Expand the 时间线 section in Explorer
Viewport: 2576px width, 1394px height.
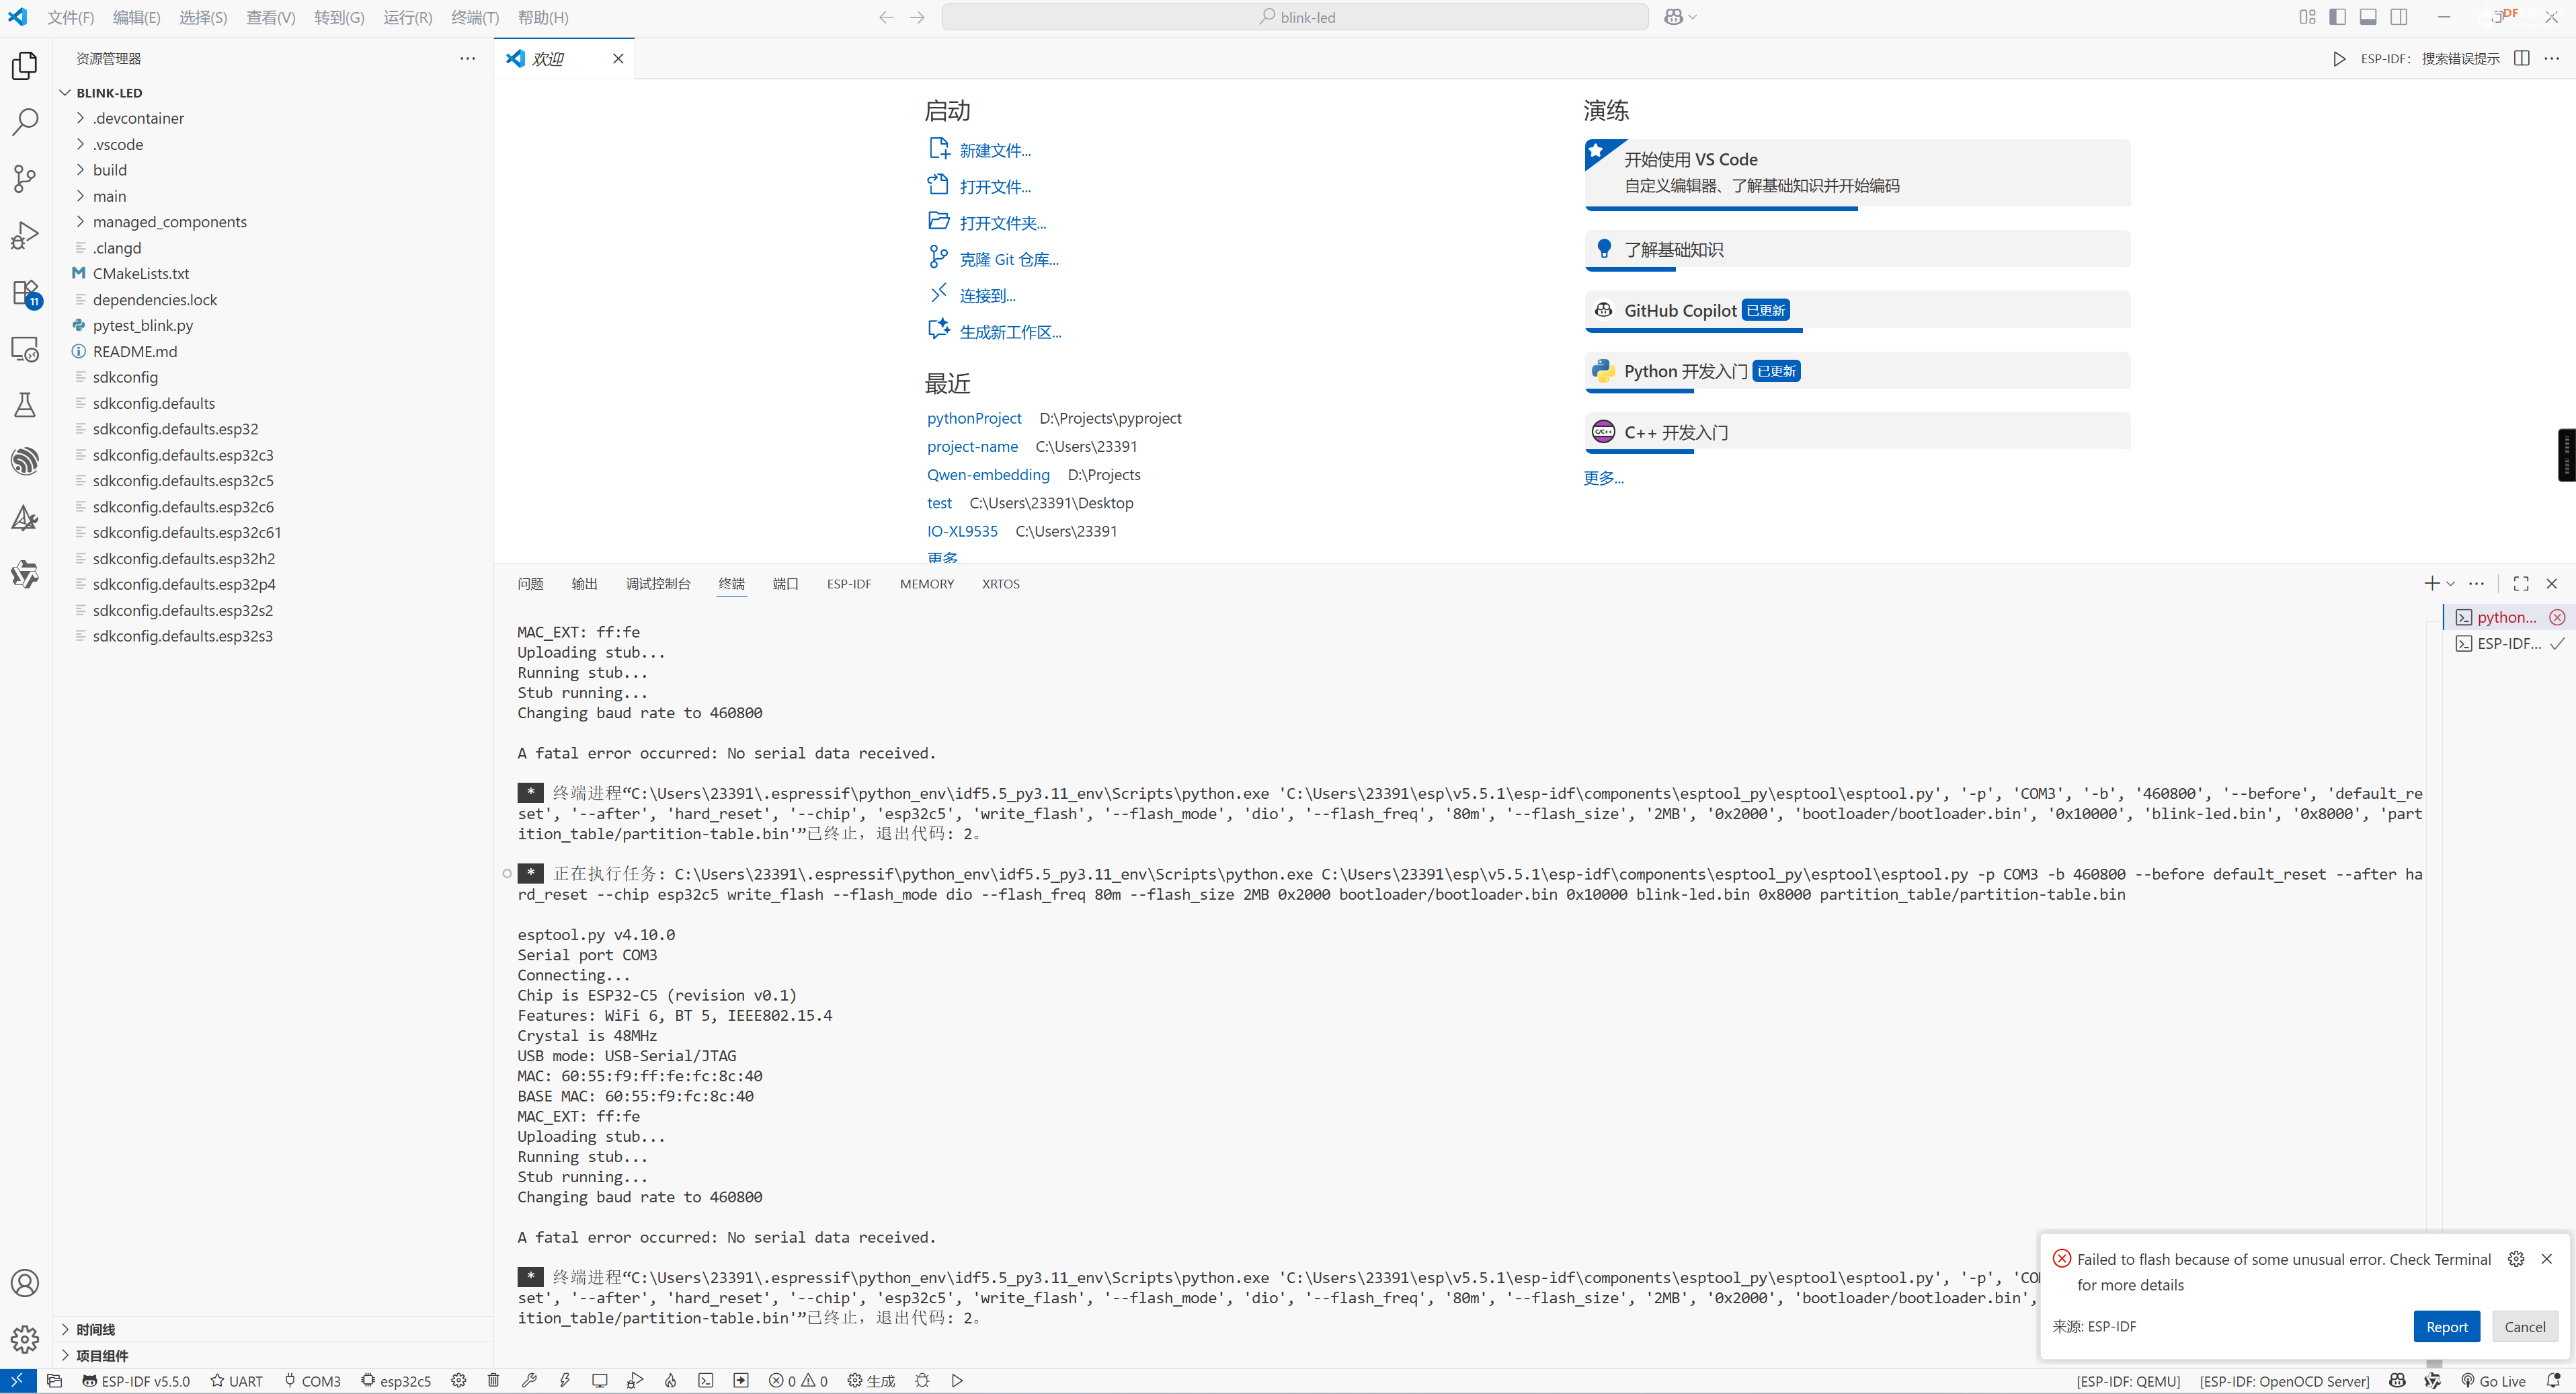click(95, 1329)
